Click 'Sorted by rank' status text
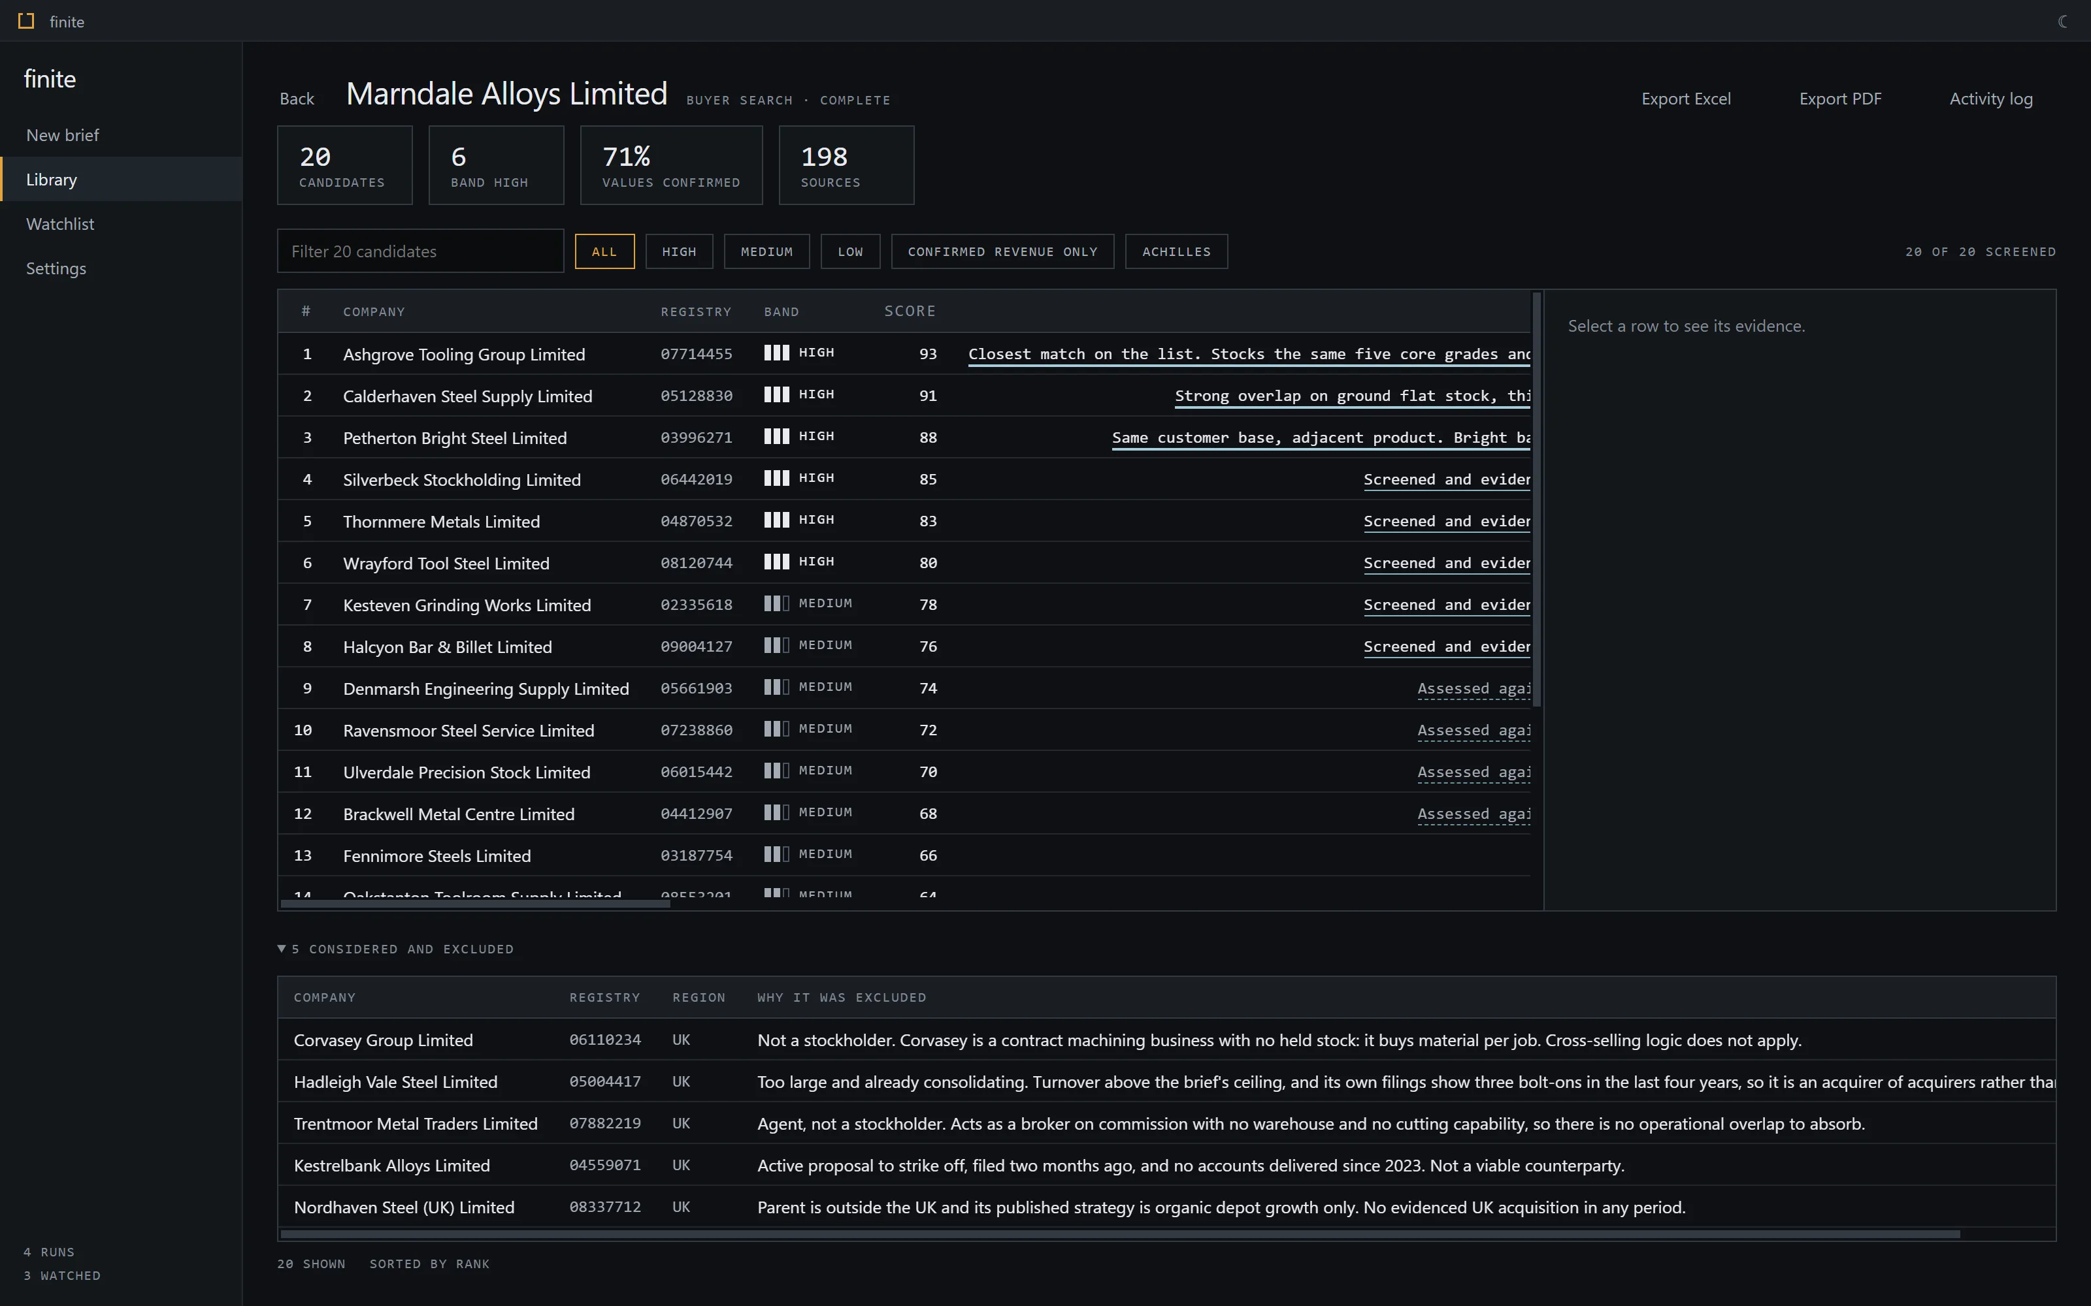Image resolution: width=2091 pixels, height=1306 pixels. point(429,1264)
